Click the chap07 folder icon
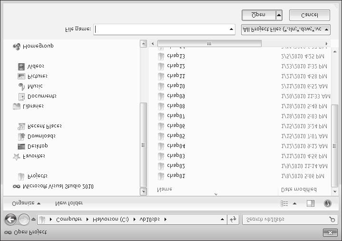Screen dimensions: 342x241 coord(161,116)
